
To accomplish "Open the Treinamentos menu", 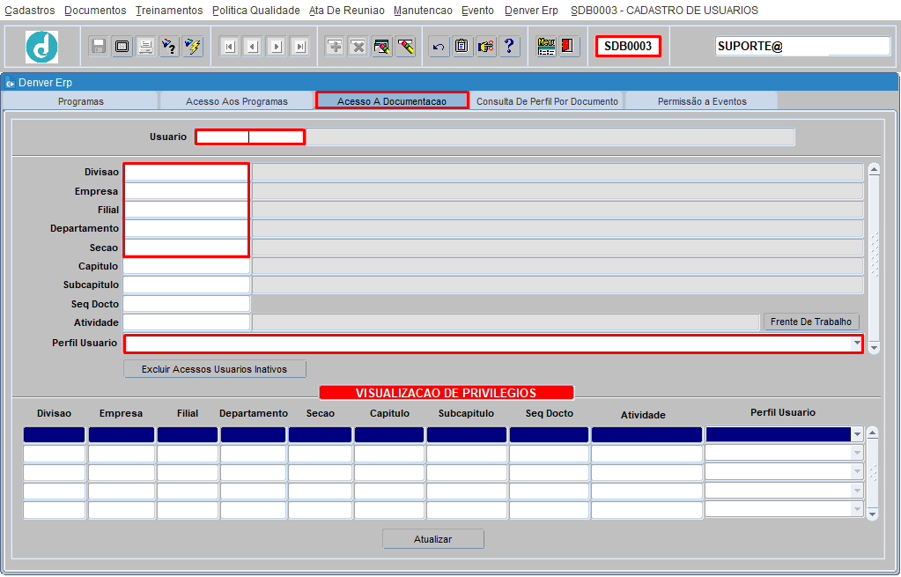I will 169,11.
